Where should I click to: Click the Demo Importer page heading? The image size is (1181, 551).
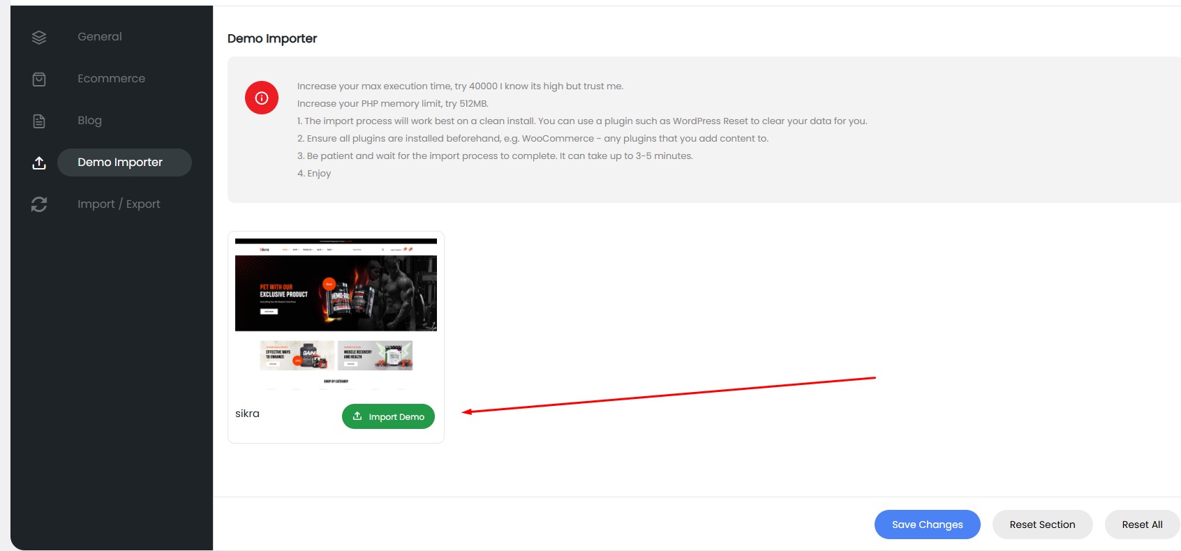click(272, 39)
